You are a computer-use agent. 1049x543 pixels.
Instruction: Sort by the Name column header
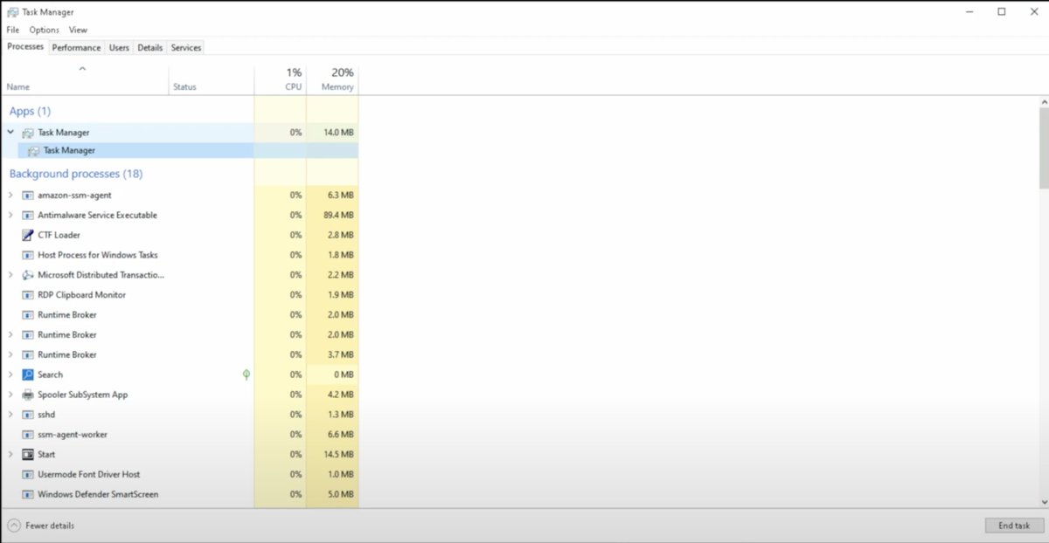[85, 79]
